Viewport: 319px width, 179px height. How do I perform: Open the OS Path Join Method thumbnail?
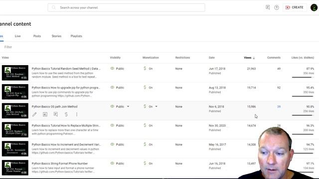15,110
